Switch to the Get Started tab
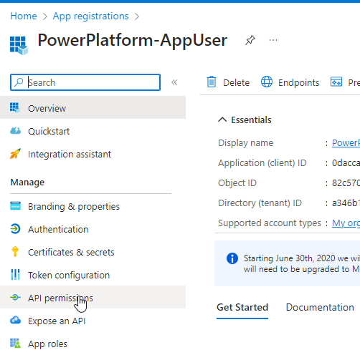Viewport: 360px width, 360px height. tap(242, 307)
